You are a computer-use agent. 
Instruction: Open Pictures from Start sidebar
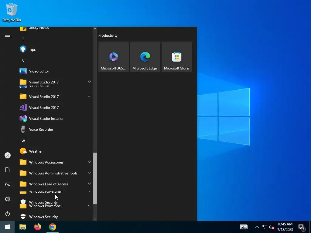click(8, 184)
